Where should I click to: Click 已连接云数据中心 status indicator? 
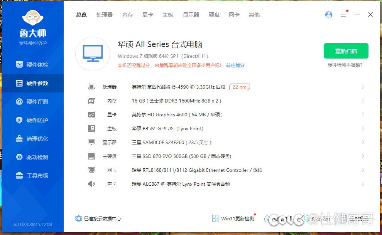click(x=98, y=218)
